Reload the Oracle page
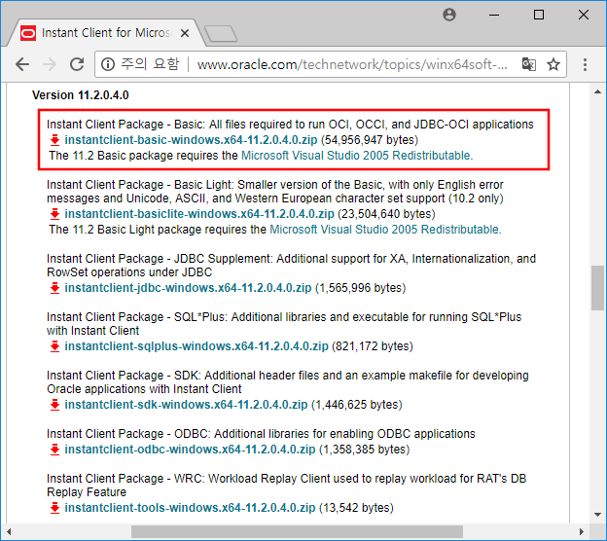The height and width of the screenshot is (541, 607). coord(77,64)
